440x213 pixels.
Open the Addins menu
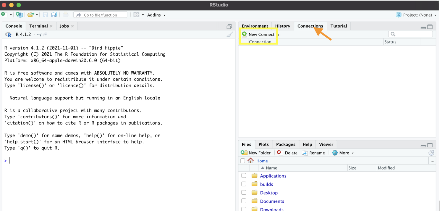(156, 15)
